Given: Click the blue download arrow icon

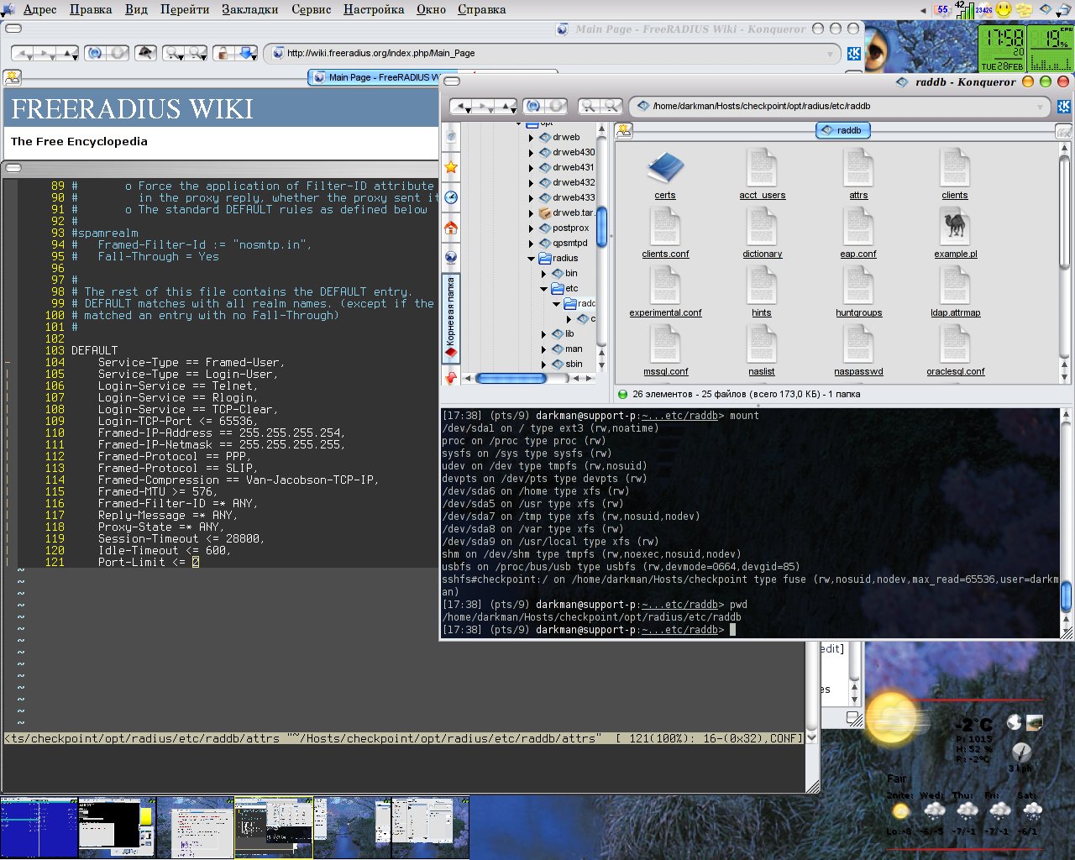Looking at the screenshot, I should (x=247, y=53).
